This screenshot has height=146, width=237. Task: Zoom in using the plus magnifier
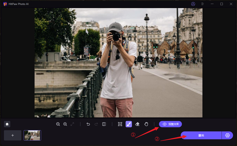(65, 124)
